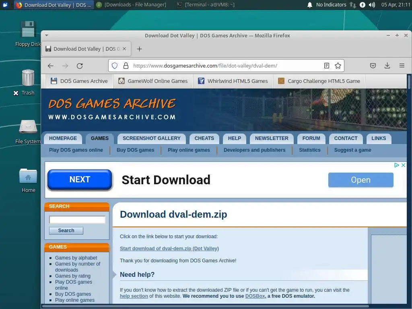Switch to Terminal window in taskbar

click(x=206, y=5)
